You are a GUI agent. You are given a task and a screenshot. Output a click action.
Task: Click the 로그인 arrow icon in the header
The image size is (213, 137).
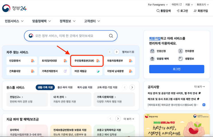pos(178,11)
